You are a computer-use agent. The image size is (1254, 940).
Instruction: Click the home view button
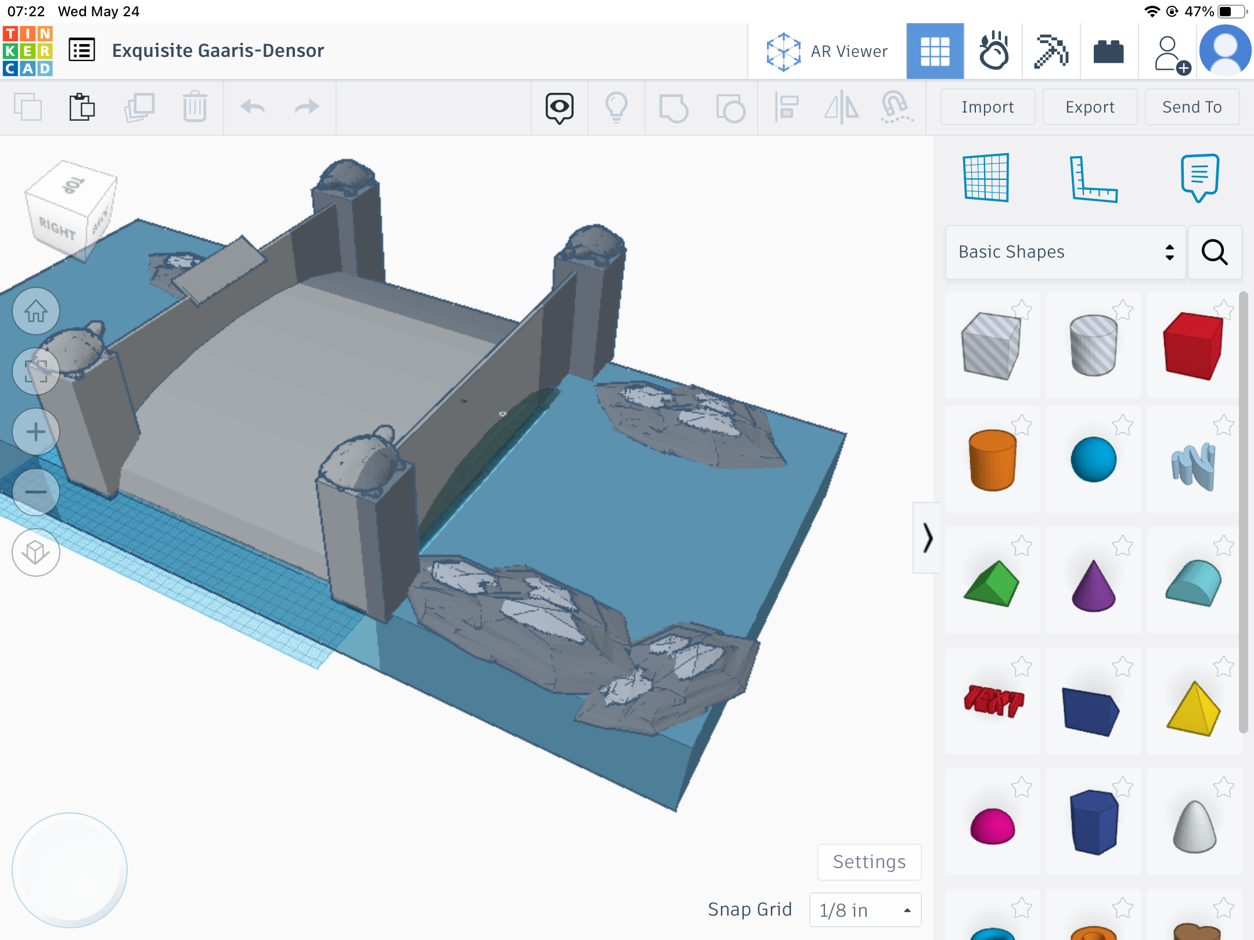click(36, 312)
